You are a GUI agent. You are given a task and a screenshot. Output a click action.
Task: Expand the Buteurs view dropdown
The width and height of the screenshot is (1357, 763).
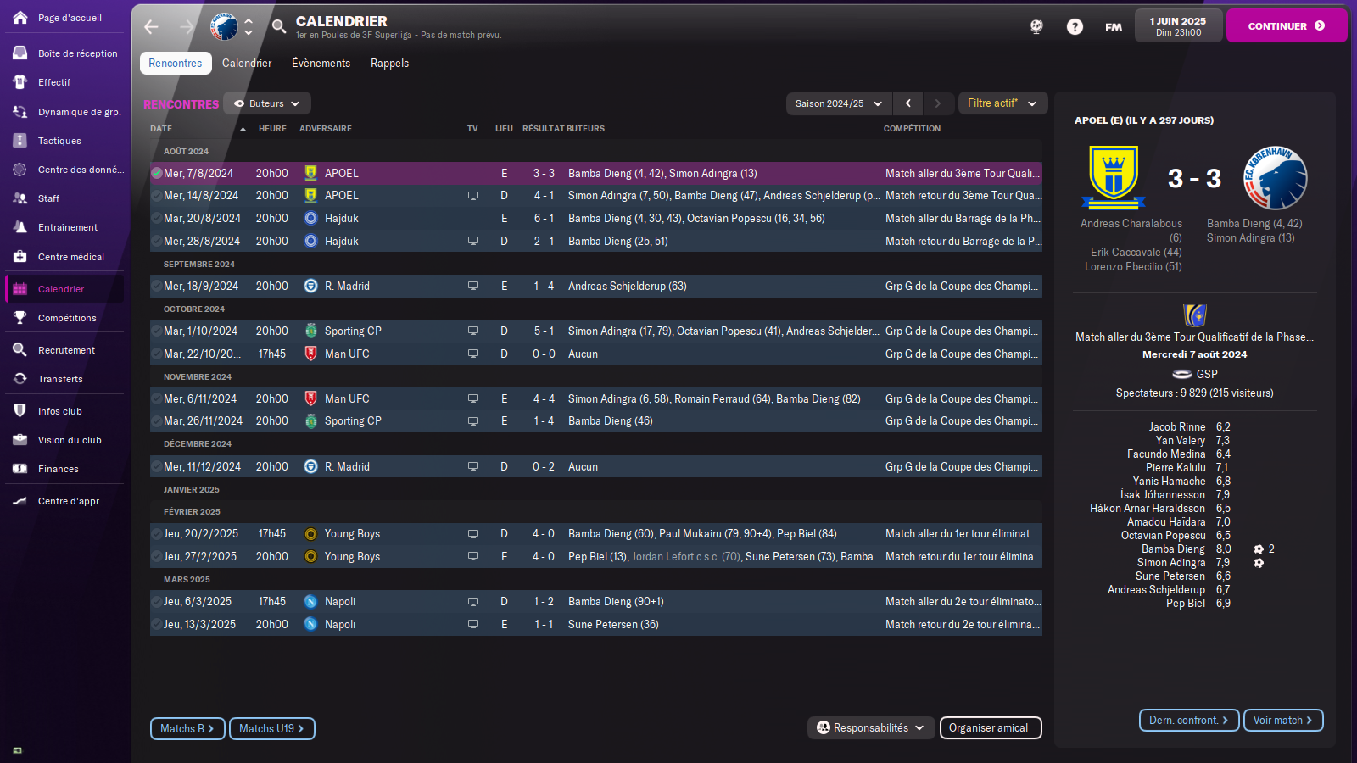pyautogui.click(x=267, y=103)
